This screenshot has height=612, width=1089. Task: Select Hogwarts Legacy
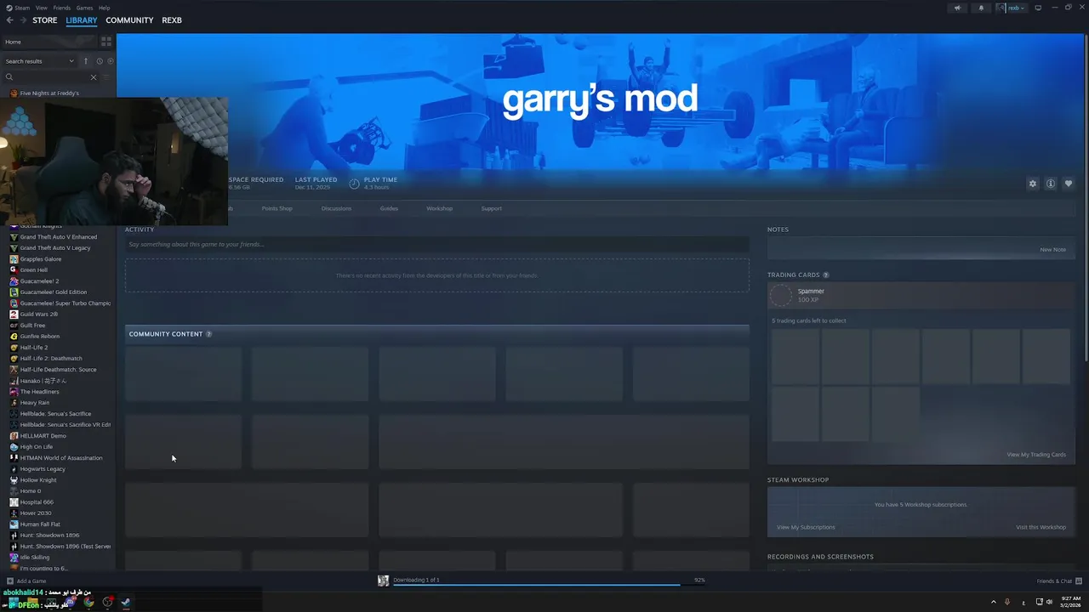pos(43,469)
